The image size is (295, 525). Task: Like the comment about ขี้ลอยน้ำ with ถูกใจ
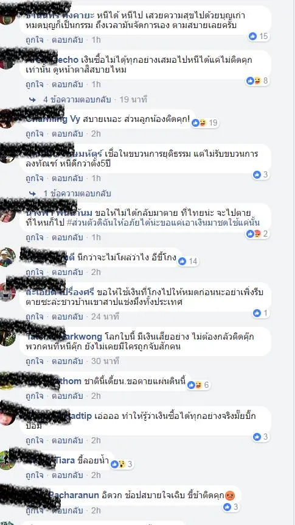(x=35, y=475)
